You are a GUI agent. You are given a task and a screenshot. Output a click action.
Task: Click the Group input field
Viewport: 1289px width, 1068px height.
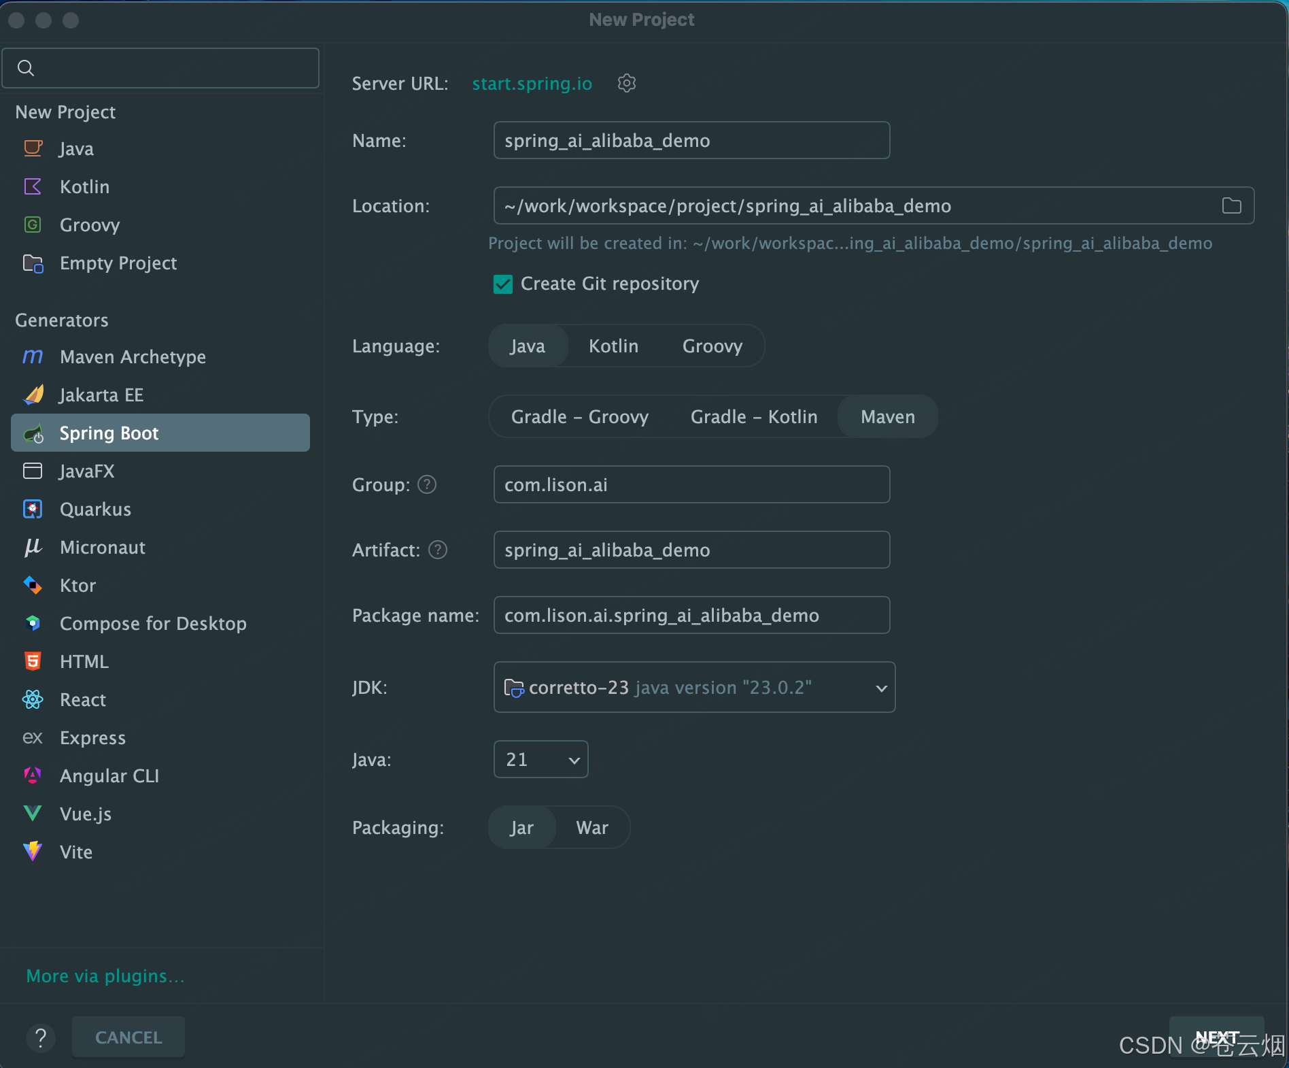coord(691,484)
